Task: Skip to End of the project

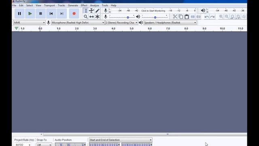Action: [62, 13]
